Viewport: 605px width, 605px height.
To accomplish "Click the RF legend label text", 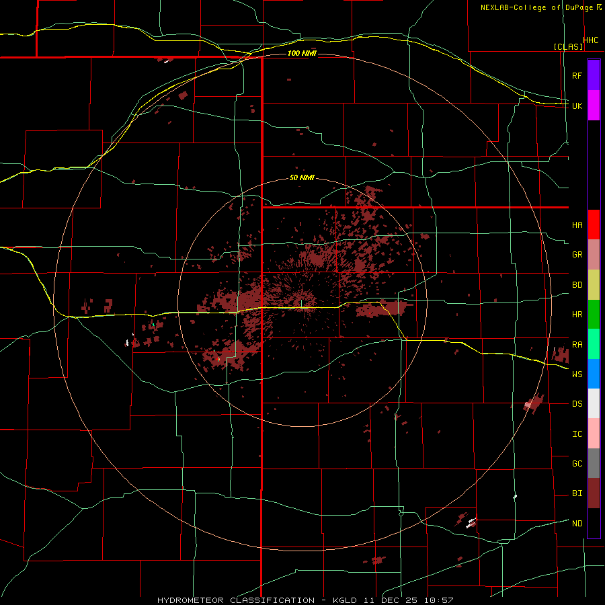I will (x=577, y=75).
